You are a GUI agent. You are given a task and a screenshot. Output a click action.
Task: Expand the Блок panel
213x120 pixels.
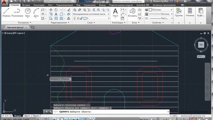136,23
